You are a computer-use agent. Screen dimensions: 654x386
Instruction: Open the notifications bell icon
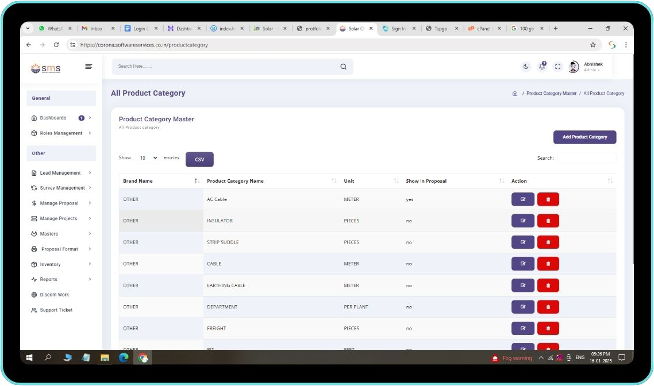click(542, 66)
